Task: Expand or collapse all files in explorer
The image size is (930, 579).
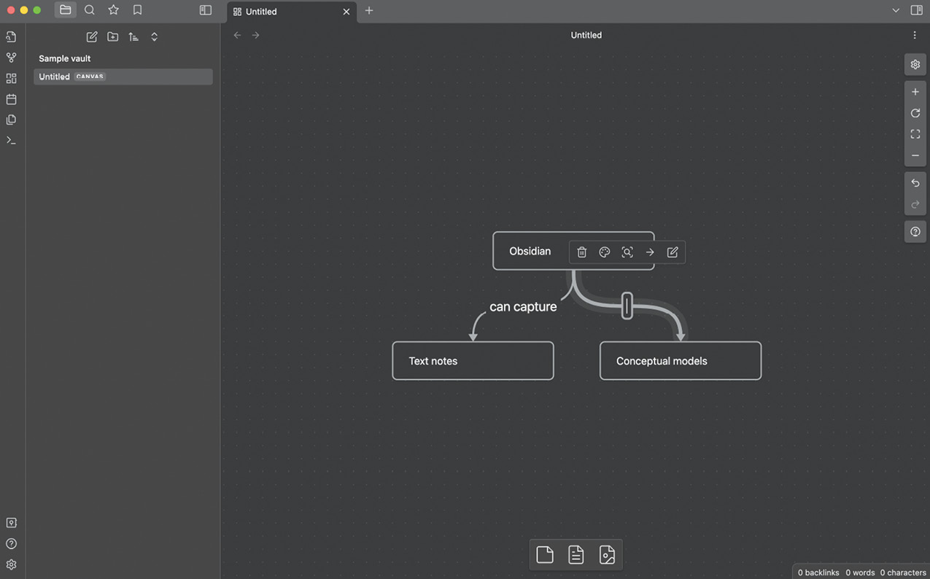Action: [154, 37]
